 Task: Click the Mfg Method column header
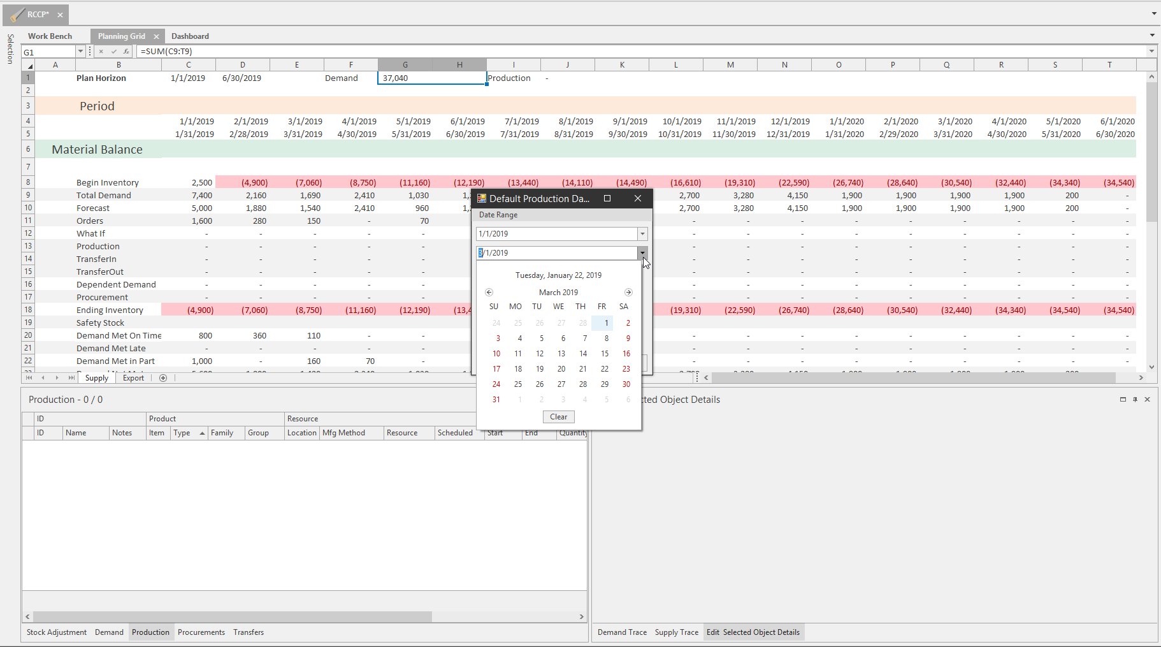[352, 433]
